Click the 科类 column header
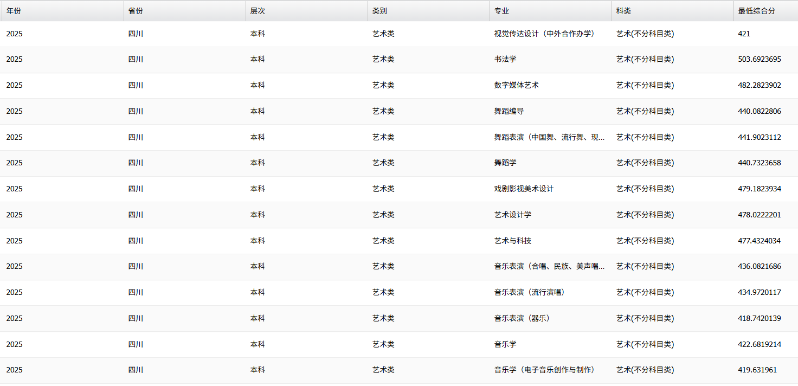The image size is (798, 386). [x=673, y=11]
